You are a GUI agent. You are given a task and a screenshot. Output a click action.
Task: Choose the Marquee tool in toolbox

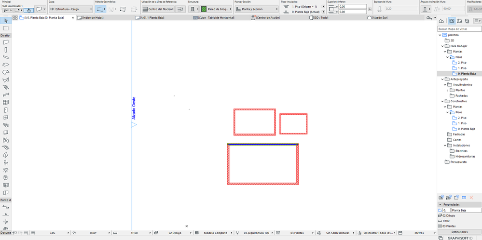pyautogui.click(x=6, y=28)
